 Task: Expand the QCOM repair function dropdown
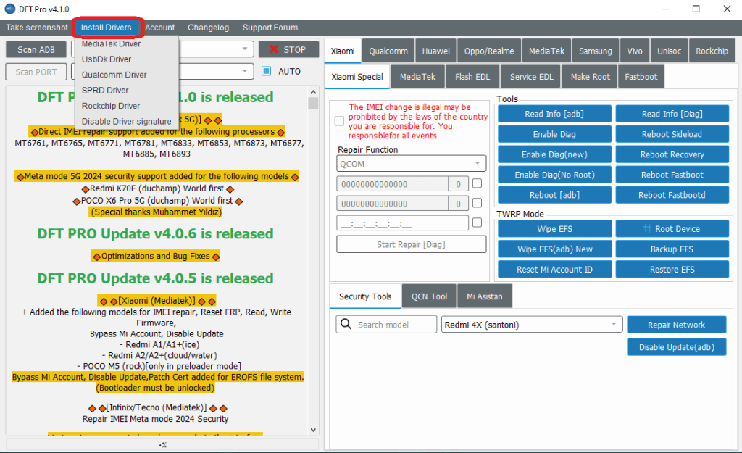coord(478,164)
